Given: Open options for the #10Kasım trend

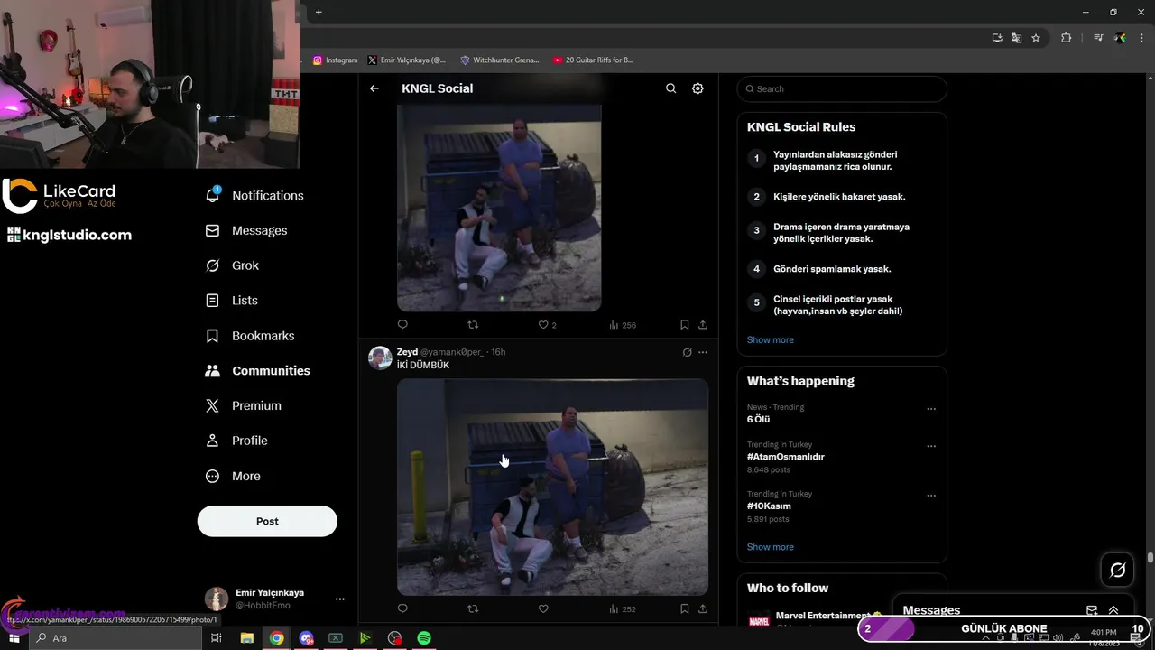Looking at the screenshot, I should pos(931,496).
